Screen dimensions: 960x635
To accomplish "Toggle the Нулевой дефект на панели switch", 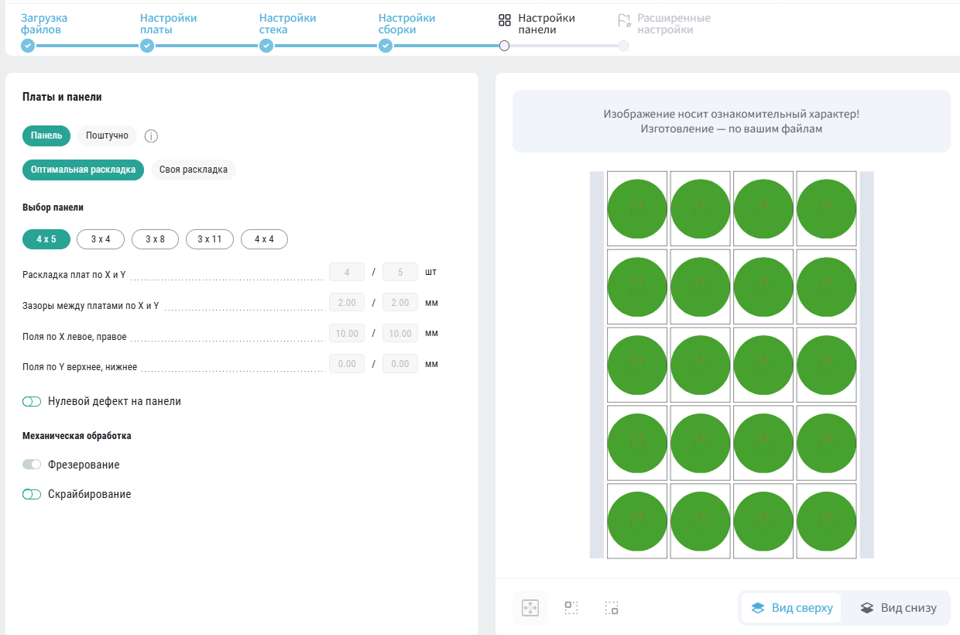I will [32, 402].
